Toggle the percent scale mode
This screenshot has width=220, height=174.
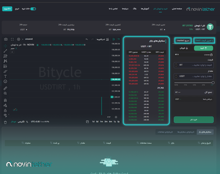tap(27, 122)
